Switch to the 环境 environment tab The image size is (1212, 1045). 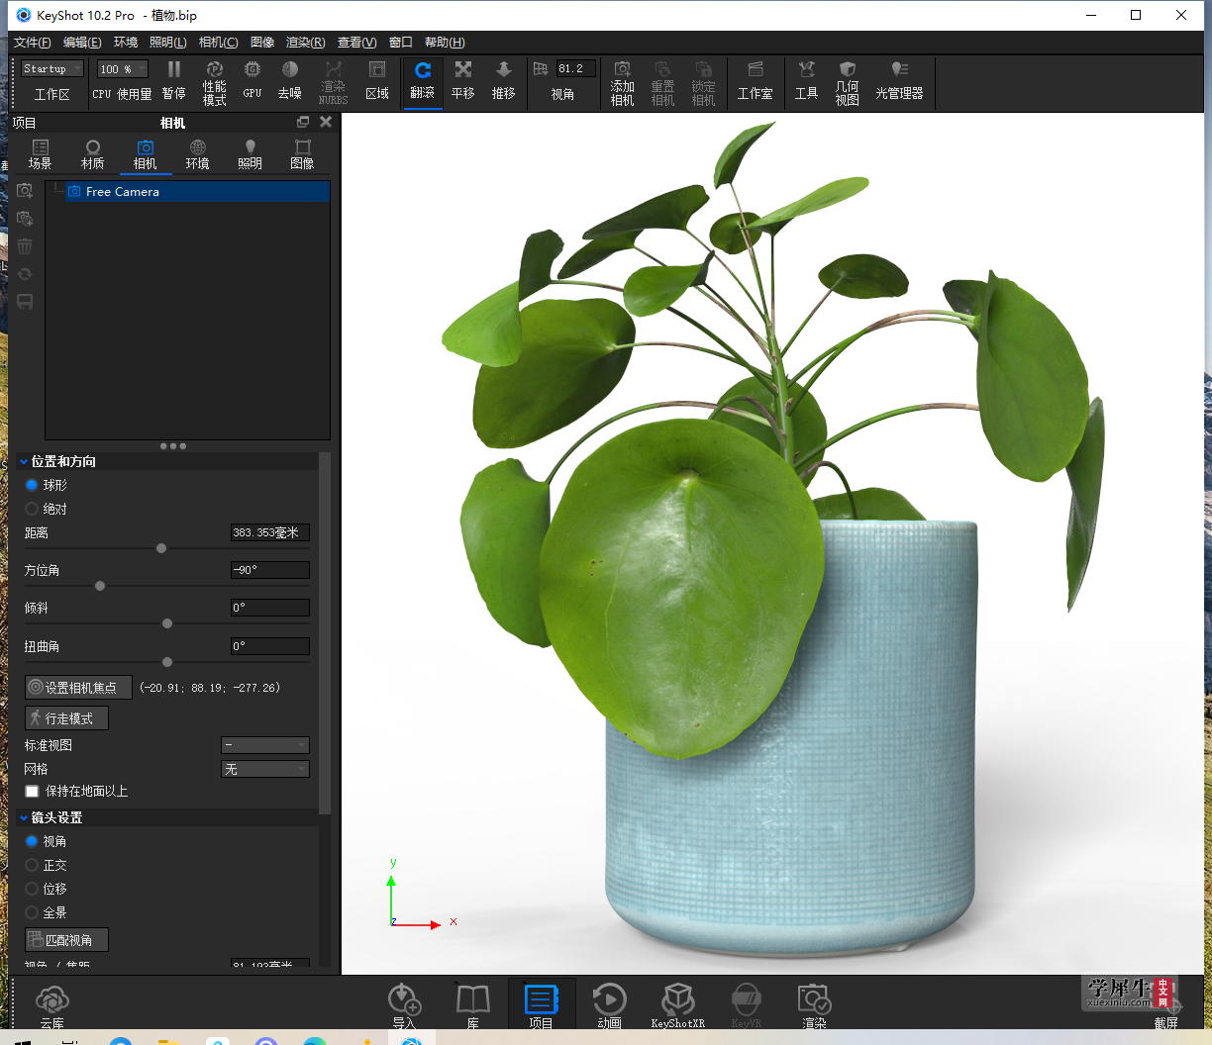[197, 154]
